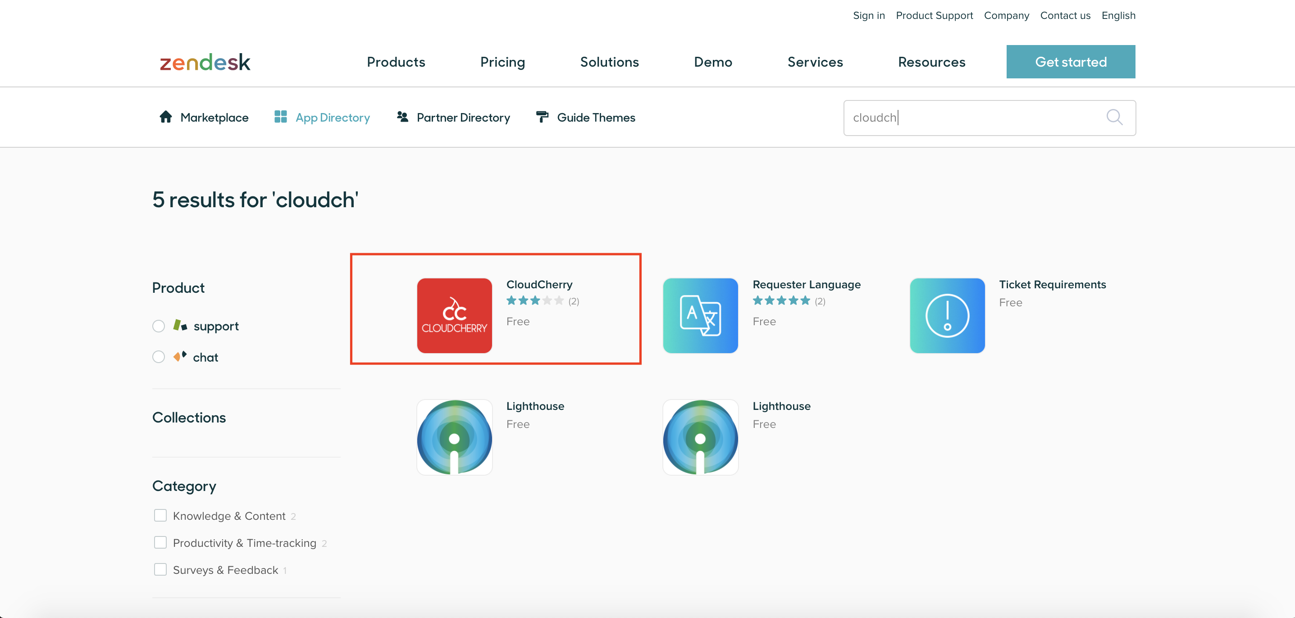Screen dimensions: 1295x618
Task: Go to Partner Directory tab
Action: point(453,117)
